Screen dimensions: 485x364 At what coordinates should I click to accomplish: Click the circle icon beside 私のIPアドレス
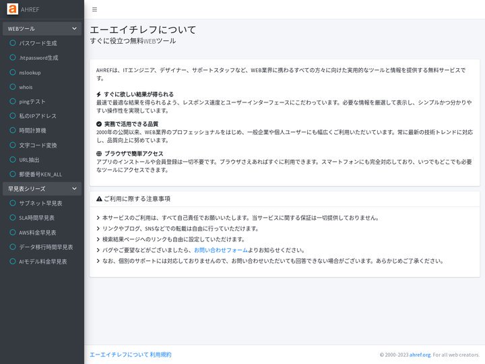pyautogui.click(x=13, y=116)
